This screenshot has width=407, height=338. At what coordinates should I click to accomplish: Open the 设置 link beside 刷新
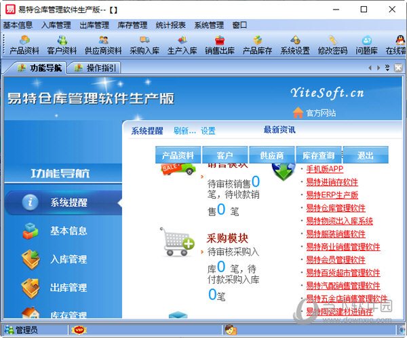pos(208,131)
